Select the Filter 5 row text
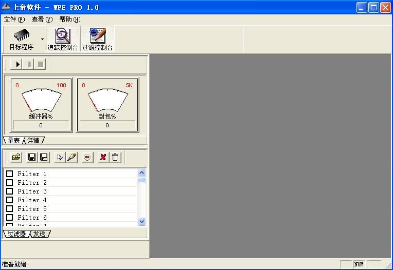Viewport: 393px width, 270px height. coord(32,209)
